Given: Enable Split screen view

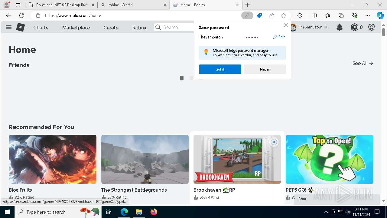Looking at the screenshot, I should (x=314, y=15).
